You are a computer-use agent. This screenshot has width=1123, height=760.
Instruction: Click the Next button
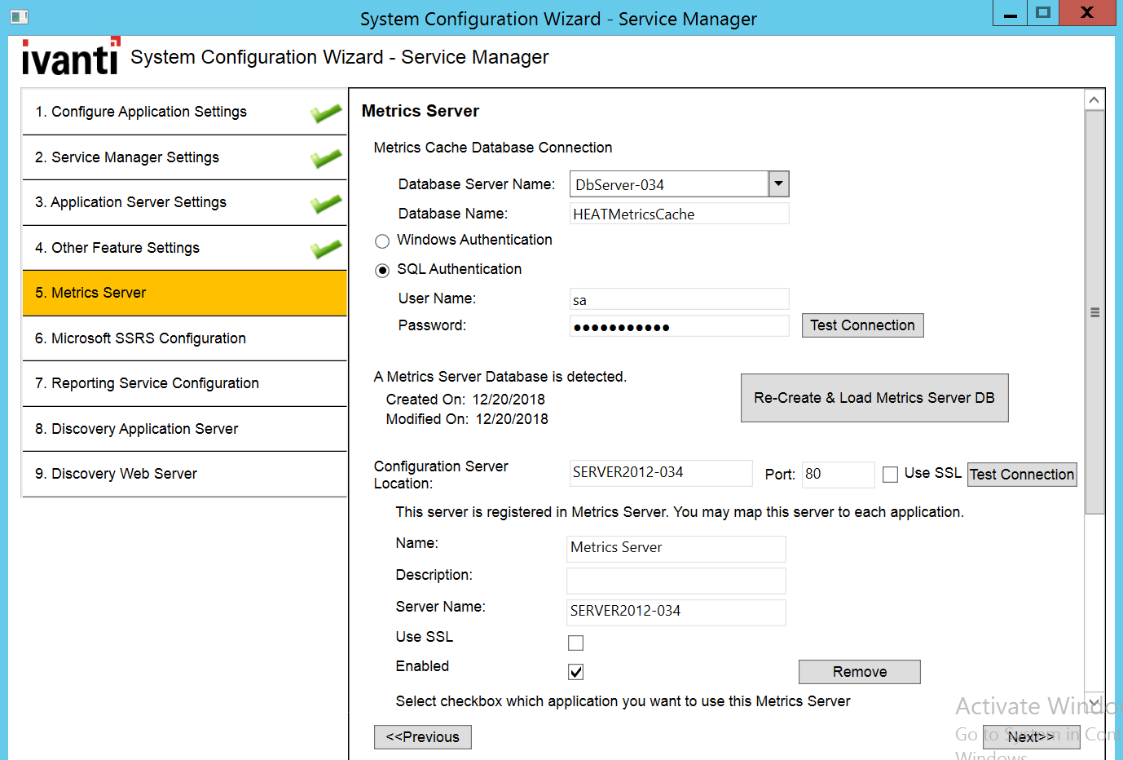(1032, 736)
